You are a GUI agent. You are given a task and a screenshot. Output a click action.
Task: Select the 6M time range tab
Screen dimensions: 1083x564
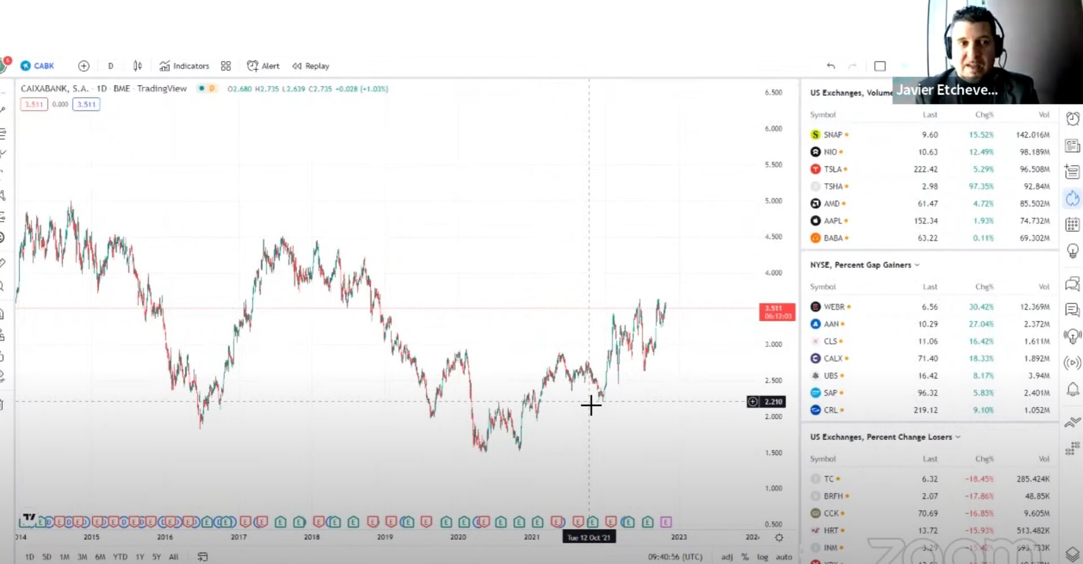coord(100,557)
